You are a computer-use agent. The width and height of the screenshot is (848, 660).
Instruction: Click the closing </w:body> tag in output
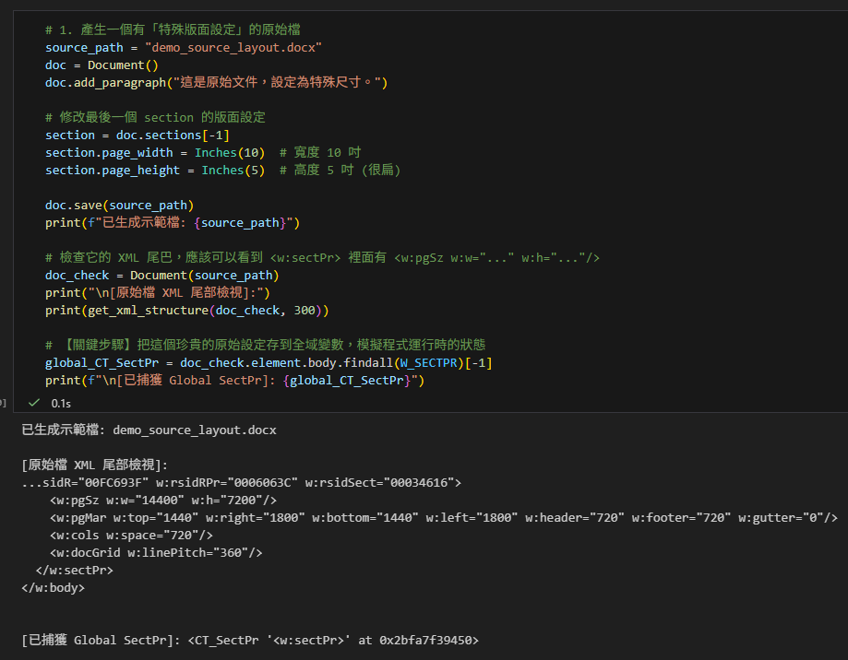pos(53,587)
